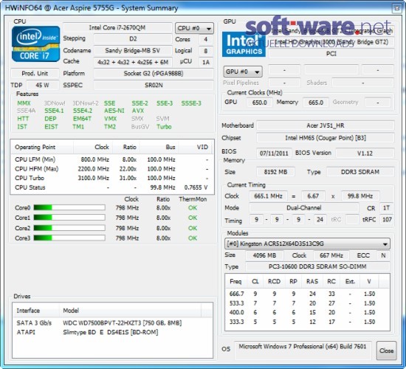Click the Freq column header in modules table
Viewport: 406px width, 369px height.
(x=235, y=281)
